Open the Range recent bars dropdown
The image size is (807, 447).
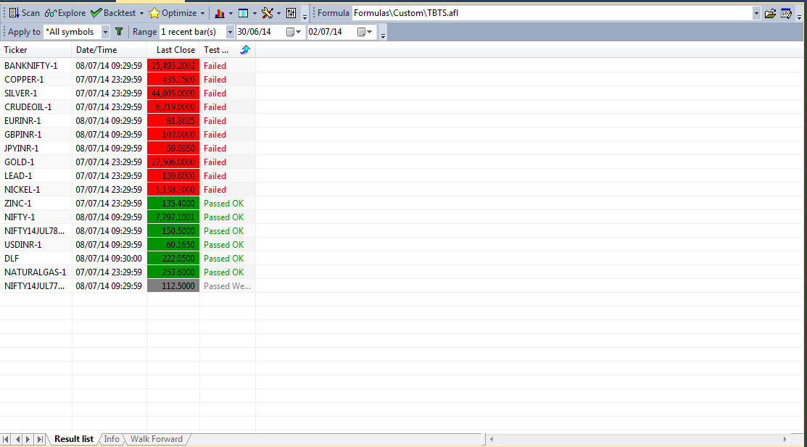tap(230, 32)
